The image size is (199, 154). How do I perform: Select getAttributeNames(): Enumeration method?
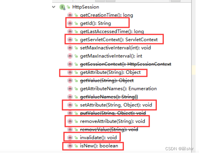[x=118, y=89]
